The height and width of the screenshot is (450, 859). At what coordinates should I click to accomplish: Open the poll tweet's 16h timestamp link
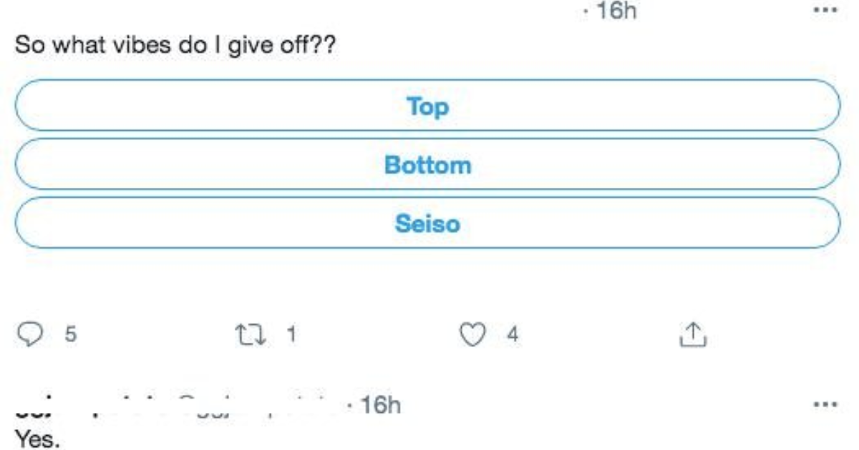click(616, 13)
